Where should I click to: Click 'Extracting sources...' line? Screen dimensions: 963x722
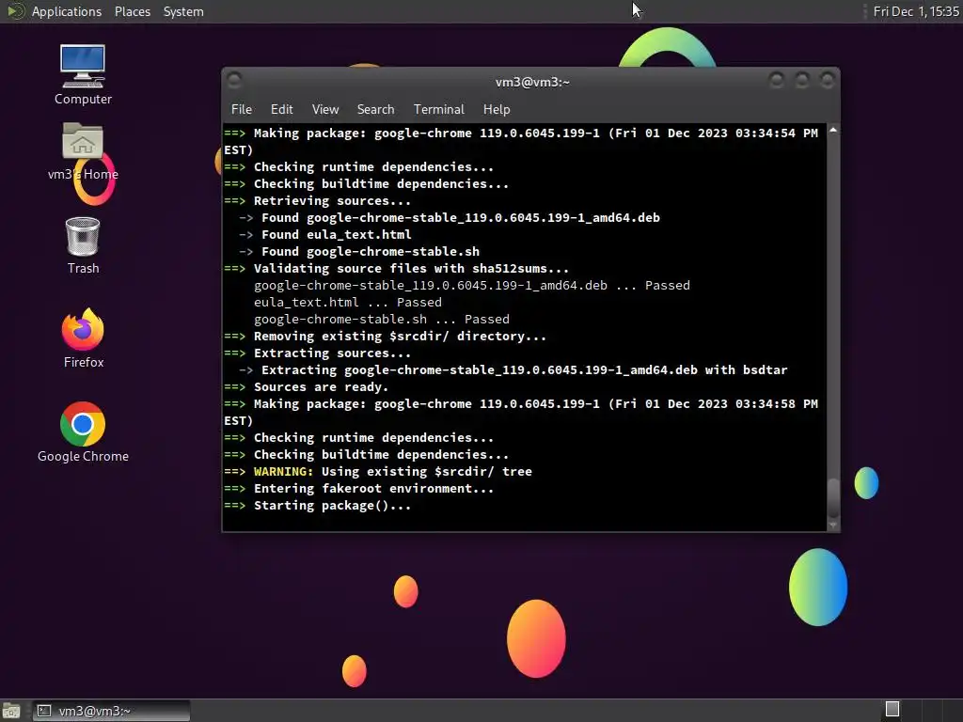pos(318,353)
